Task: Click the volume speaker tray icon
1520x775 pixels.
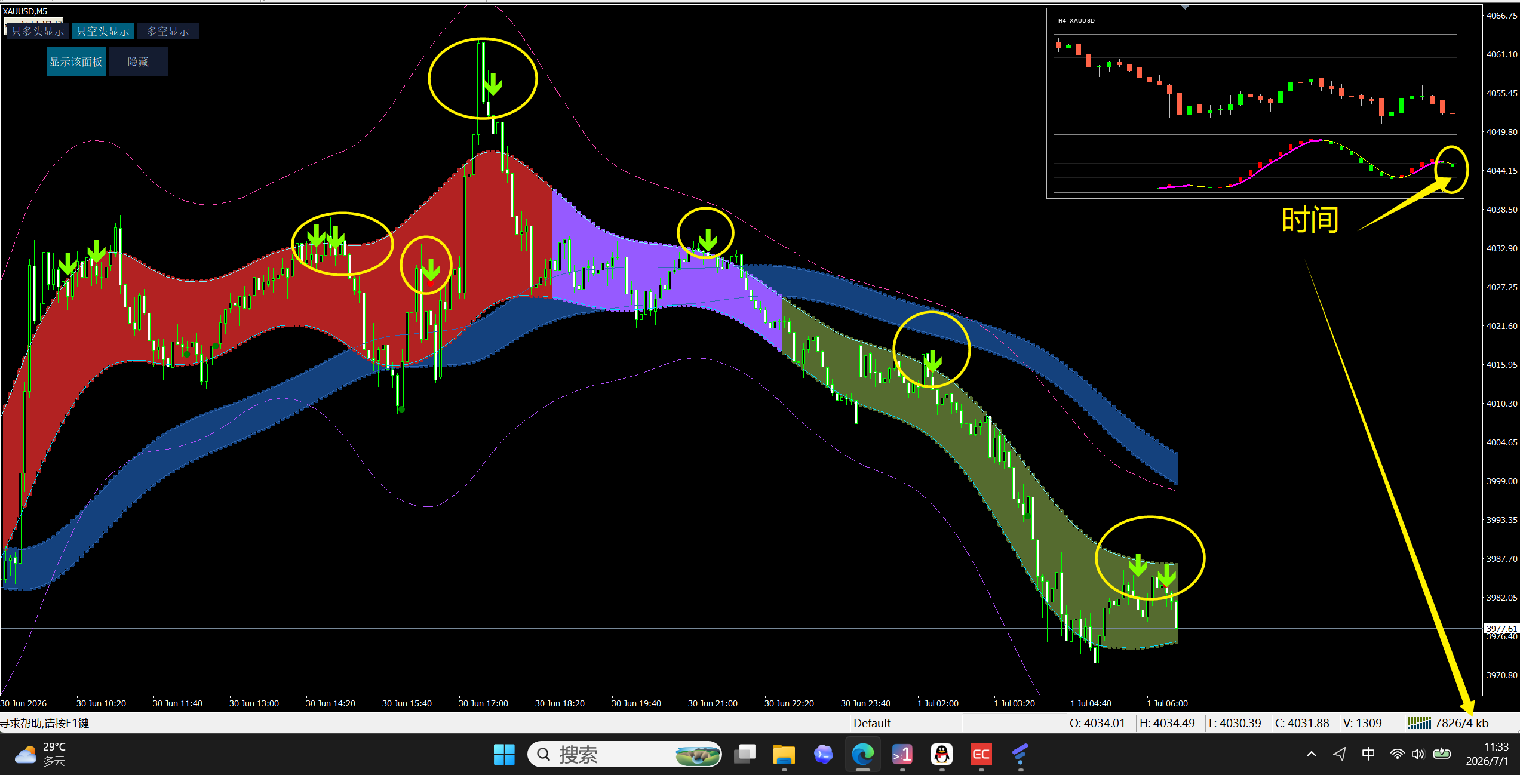Action: (x=1418, y=754)
